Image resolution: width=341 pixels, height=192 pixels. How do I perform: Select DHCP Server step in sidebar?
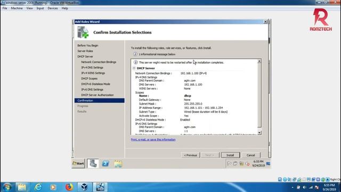tap(85, 57)
